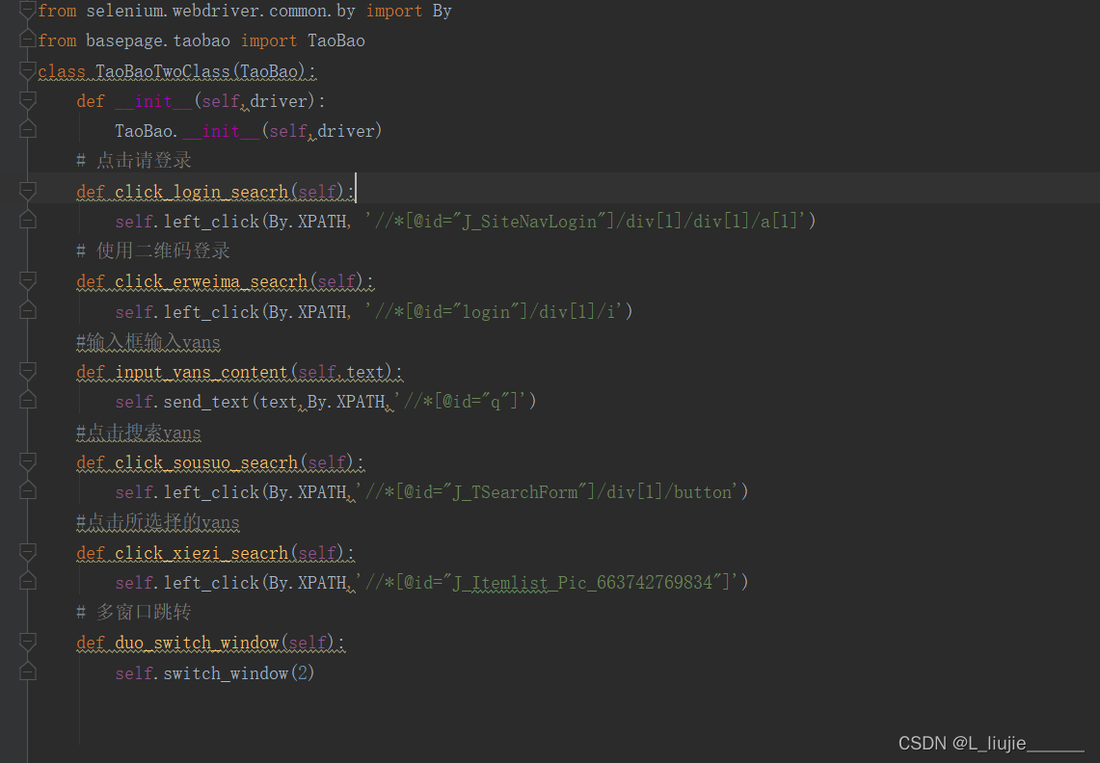Click fold-end marker beside 'from basepage.taobao' line

click(x=27, y=39)
